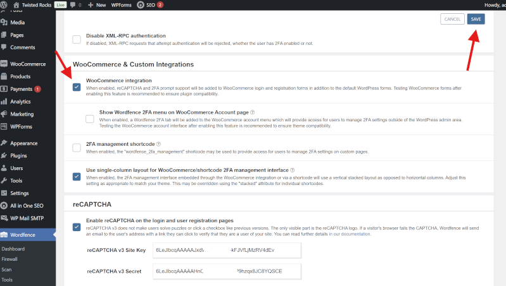Click the CANCEL button
The image size is (506, 286).
(x=452, y=19)
